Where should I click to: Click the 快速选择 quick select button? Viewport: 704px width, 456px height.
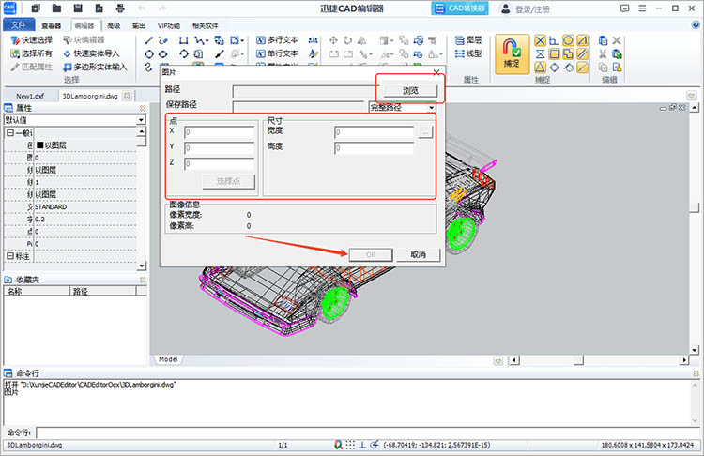pyautogui.click(x=31, y=40)
